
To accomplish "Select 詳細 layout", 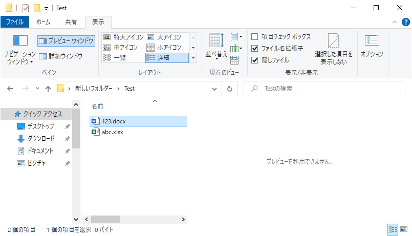I will click(x=167, y=57).
